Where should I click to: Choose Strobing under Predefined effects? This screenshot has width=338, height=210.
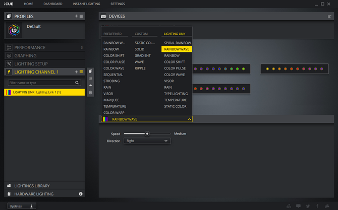111,81
